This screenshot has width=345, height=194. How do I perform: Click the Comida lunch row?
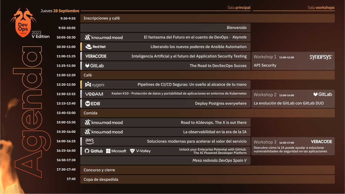tap(207, 113)
